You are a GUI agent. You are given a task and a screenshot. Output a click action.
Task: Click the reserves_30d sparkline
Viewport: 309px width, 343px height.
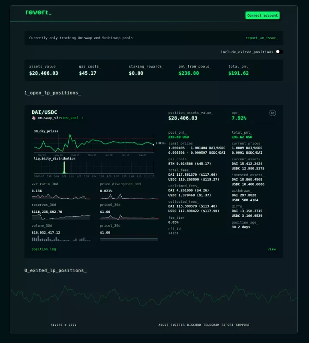(x=61, y=217)
